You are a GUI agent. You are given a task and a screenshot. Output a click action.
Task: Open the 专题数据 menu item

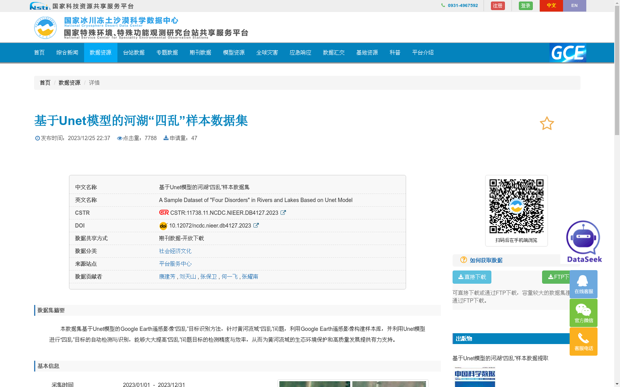pos(167,53)
